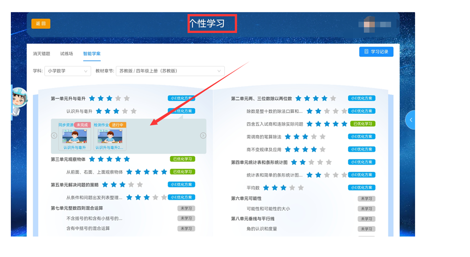Click 已优化学习 badge for 第三单元观察物体

(x=182, y=159)
